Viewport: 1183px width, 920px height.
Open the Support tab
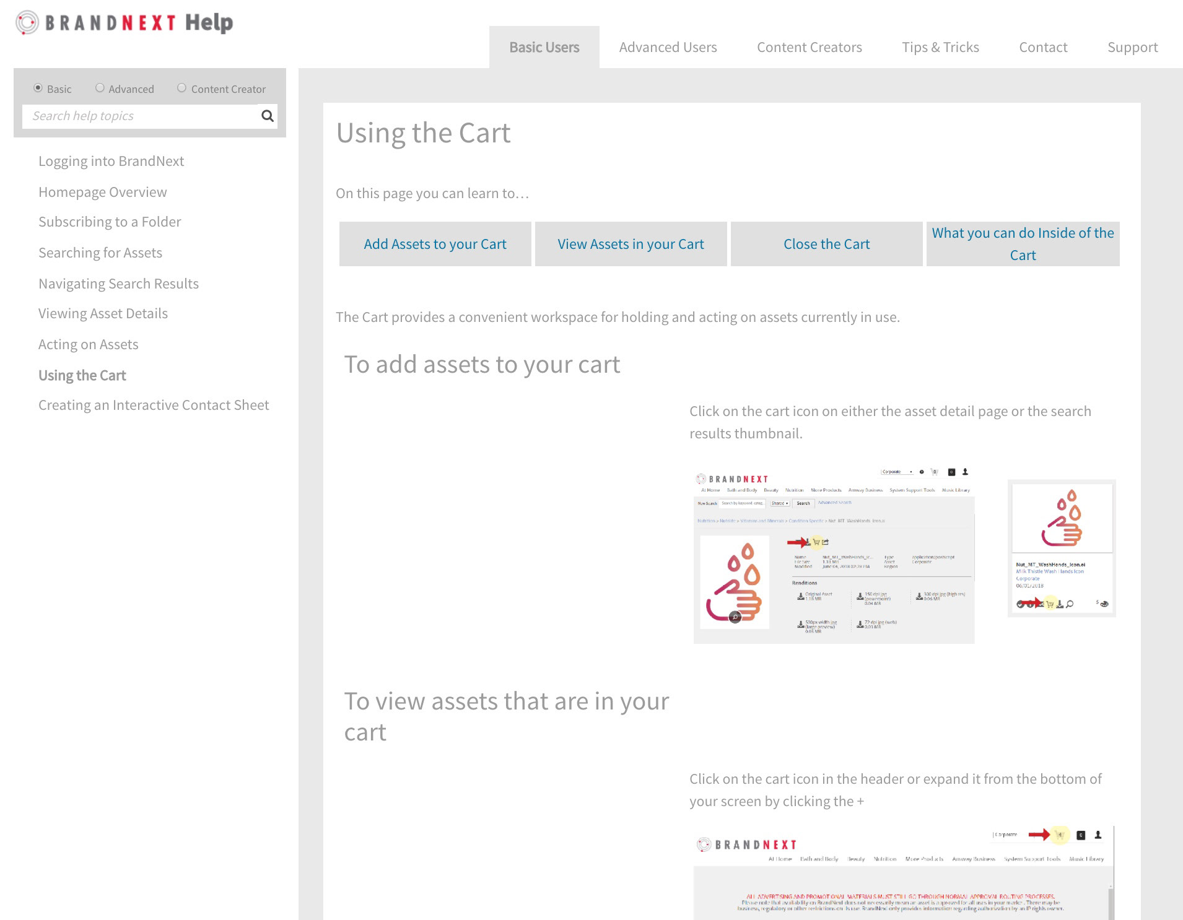pyautogui.click(x=1132, y=47)
